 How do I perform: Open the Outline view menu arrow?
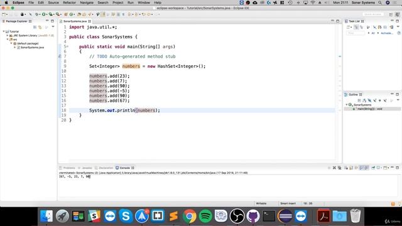[x=398, y=100]
